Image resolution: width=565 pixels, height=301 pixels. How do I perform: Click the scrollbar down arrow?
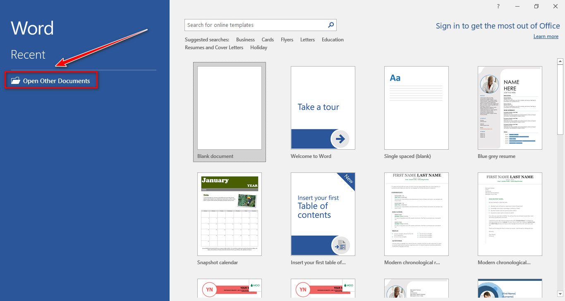[560, 294]
